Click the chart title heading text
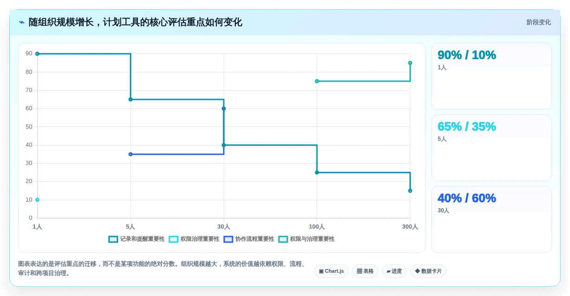Image resolution: width=570 pixels, height=296 pixels. (135, 22)
